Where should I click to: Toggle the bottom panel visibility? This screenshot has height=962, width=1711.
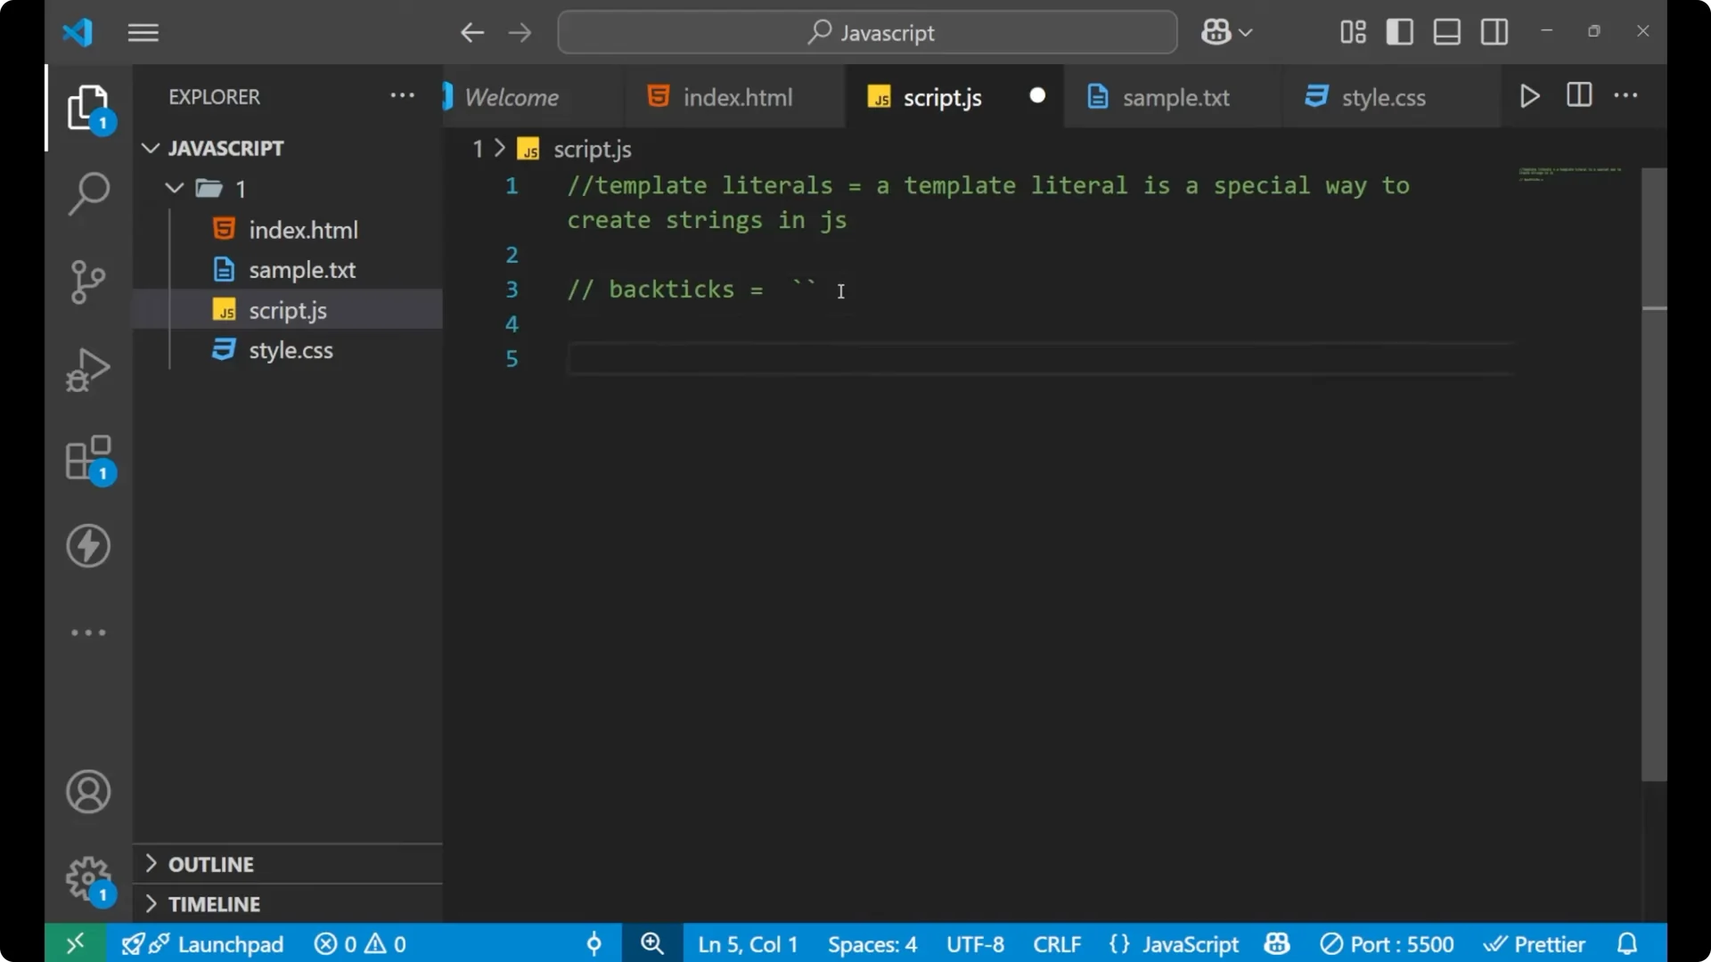click(x=1446, y=31)
